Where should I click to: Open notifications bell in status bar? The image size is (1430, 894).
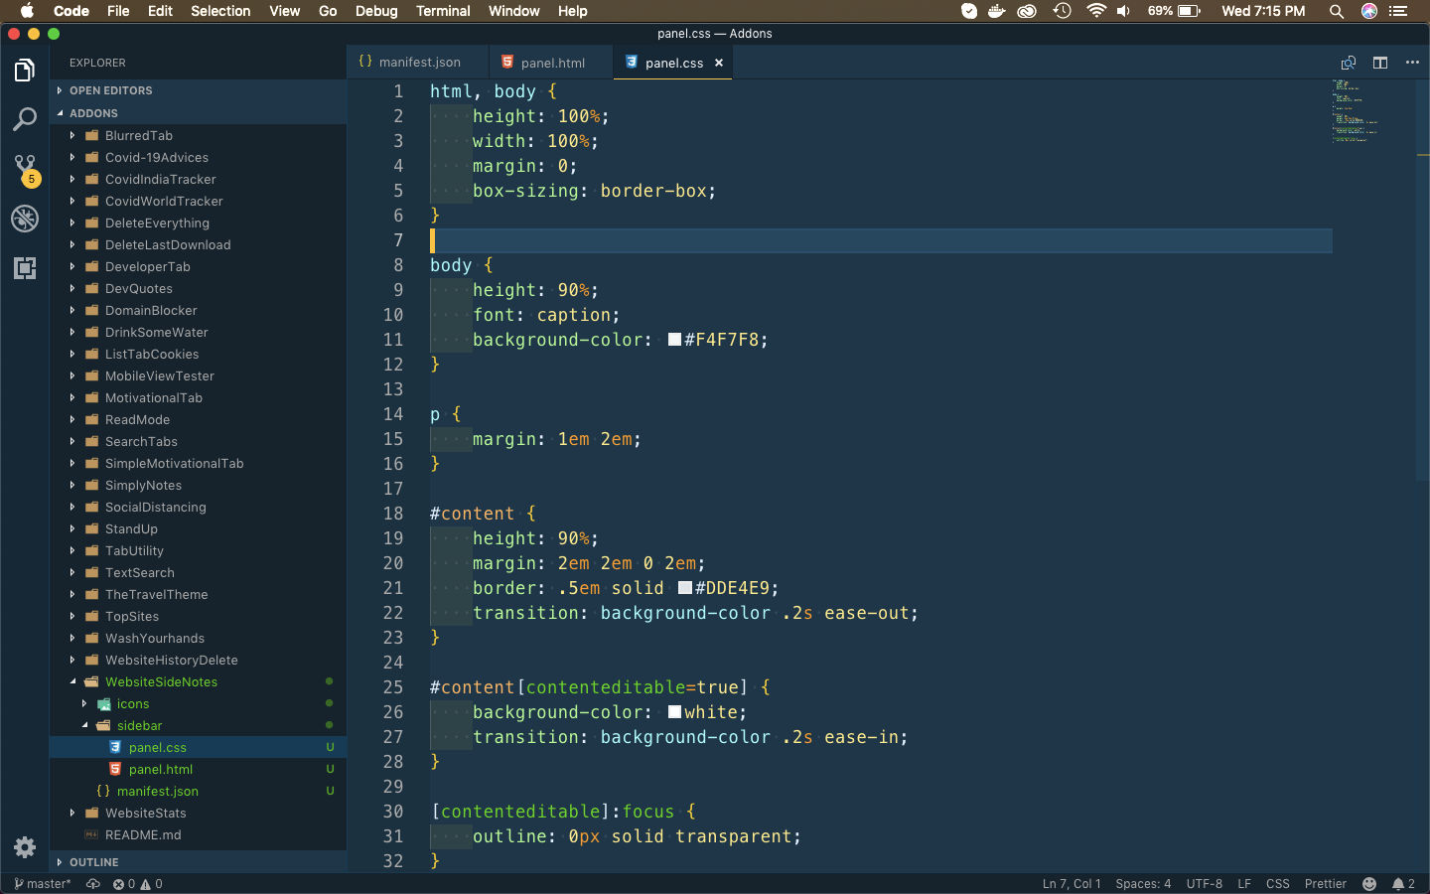(1403, 884)
